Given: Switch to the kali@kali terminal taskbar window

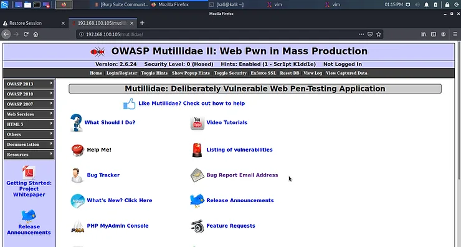Looking at the screenshot, I should click(x=226, y=4).
